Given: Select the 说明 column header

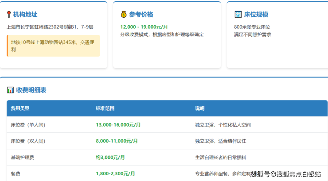Looking at the screenshot, I should coord(200,108).
